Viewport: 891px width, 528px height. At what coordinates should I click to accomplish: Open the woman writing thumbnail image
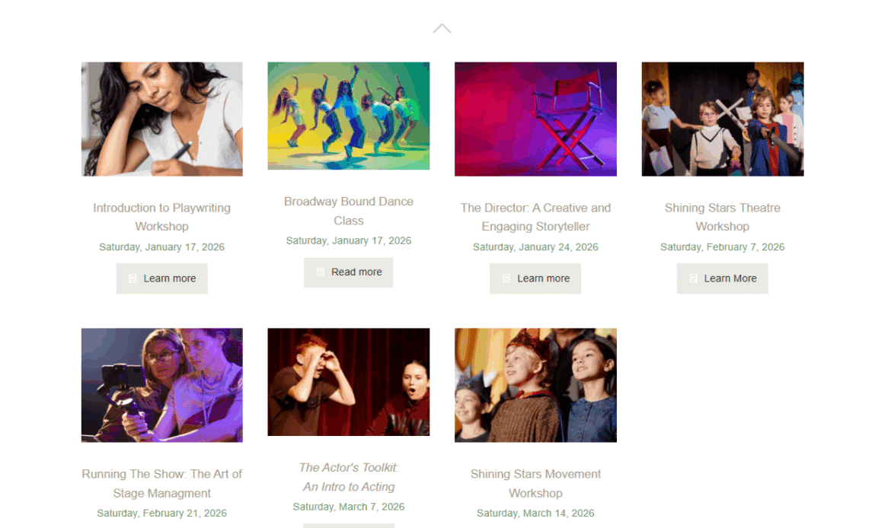[162, 119]
